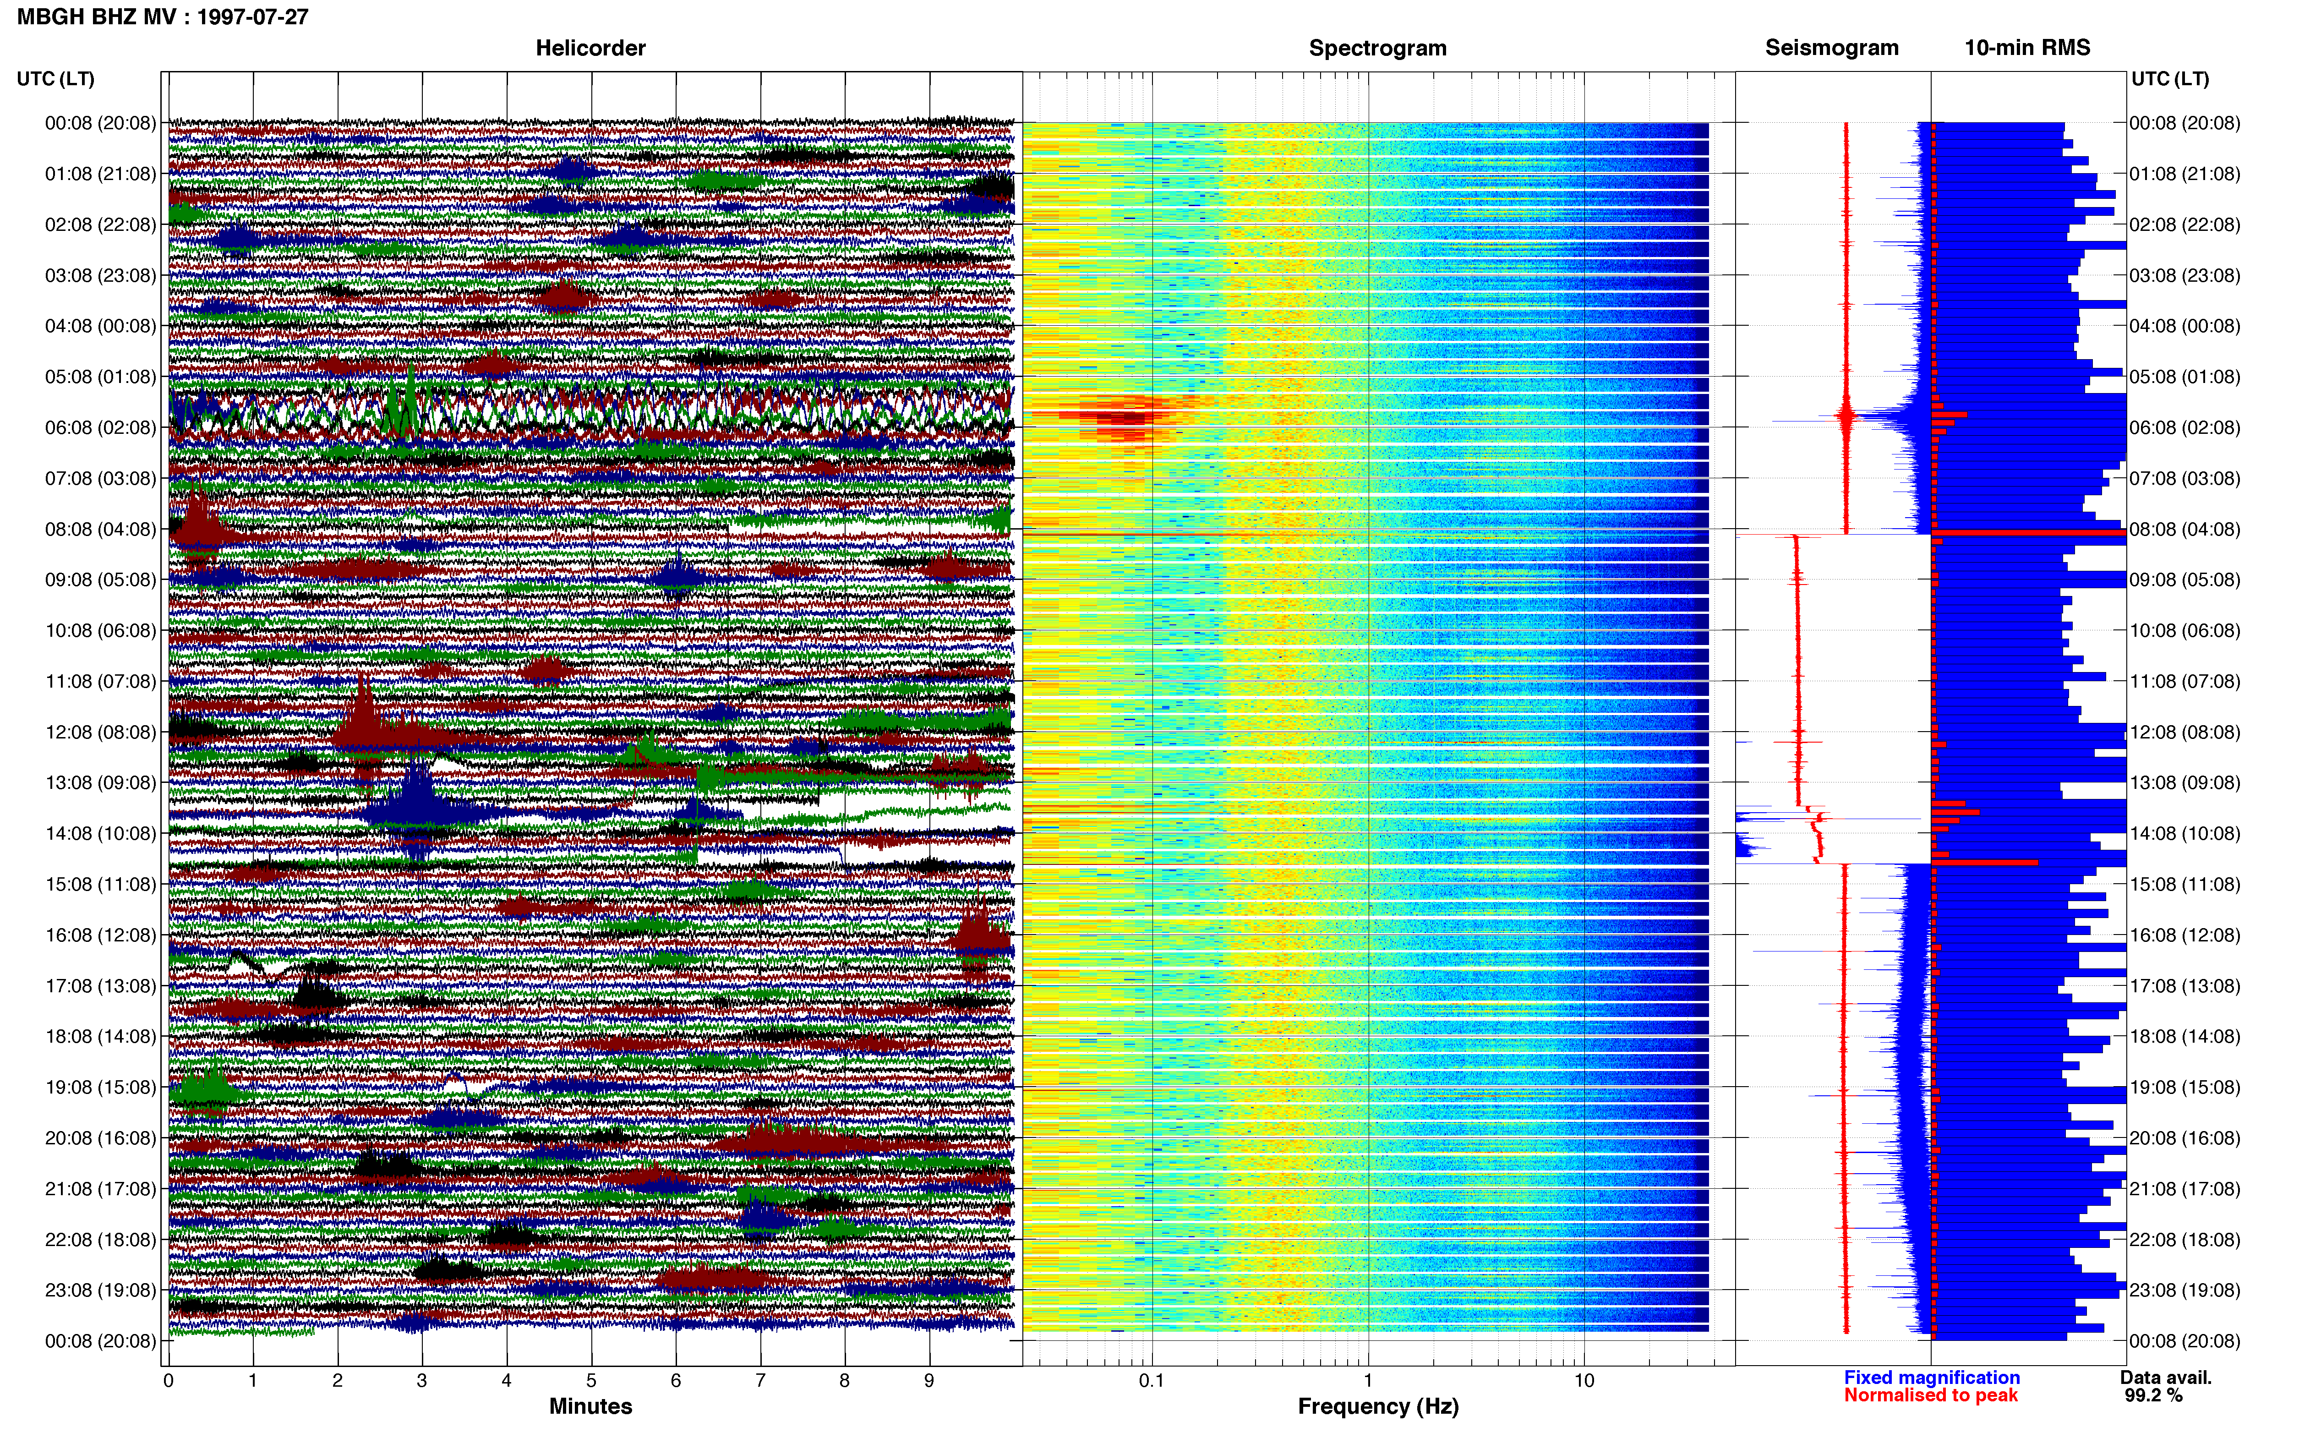Screen dimensions: 2299x1438
Task: Click the 'Helicorder' panel heading
Action: (590, 49)
